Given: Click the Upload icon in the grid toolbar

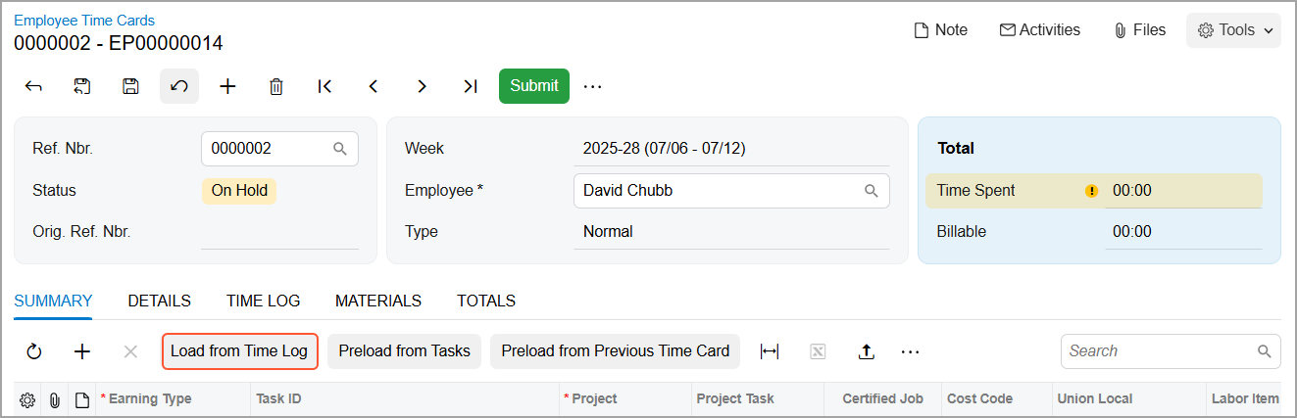Looking at the screenshot, I should pos(866,351).
